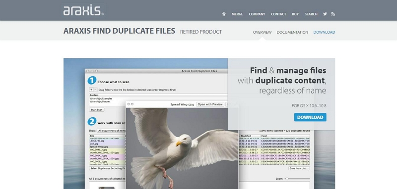Open the Araxis Twitter page
Screen dimensions: 397x189
(x=325, y=14)
